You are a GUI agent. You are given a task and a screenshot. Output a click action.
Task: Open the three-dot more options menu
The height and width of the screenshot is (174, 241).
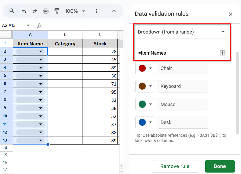pos(96,11)
